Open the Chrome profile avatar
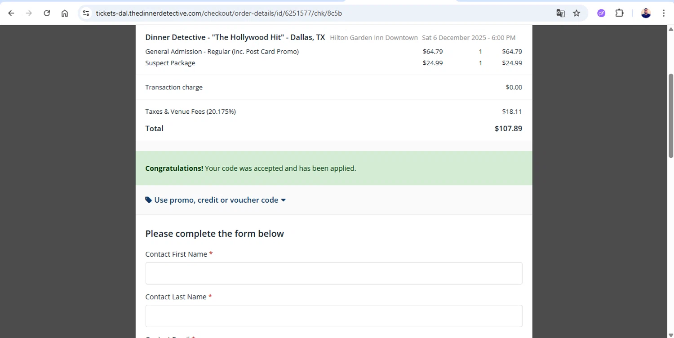This screenshot has height=338, width=674. click(x=646, y=13)
